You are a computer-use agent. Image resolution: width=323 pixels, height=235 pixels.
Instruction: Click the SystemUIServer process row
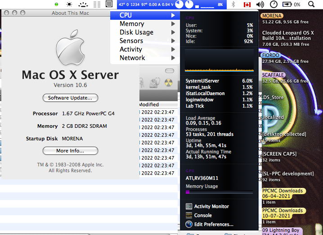click(x=219, y=81)
